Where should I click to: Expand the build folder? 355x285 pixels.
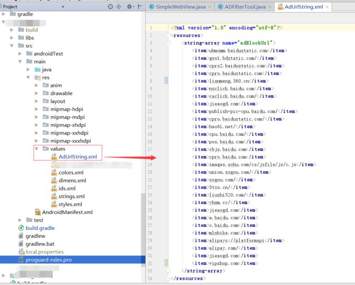tap(11, 30)
